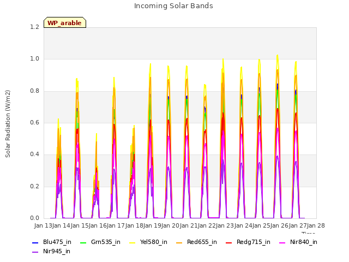
Task: Click the 0.4 y-axis tick label
Action: coord(34,154)
